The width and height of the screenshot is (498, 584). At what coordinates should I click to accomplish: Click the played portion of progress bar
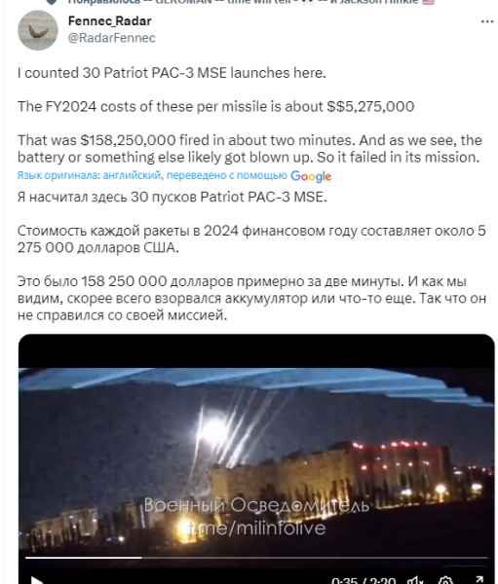point(83,558)
